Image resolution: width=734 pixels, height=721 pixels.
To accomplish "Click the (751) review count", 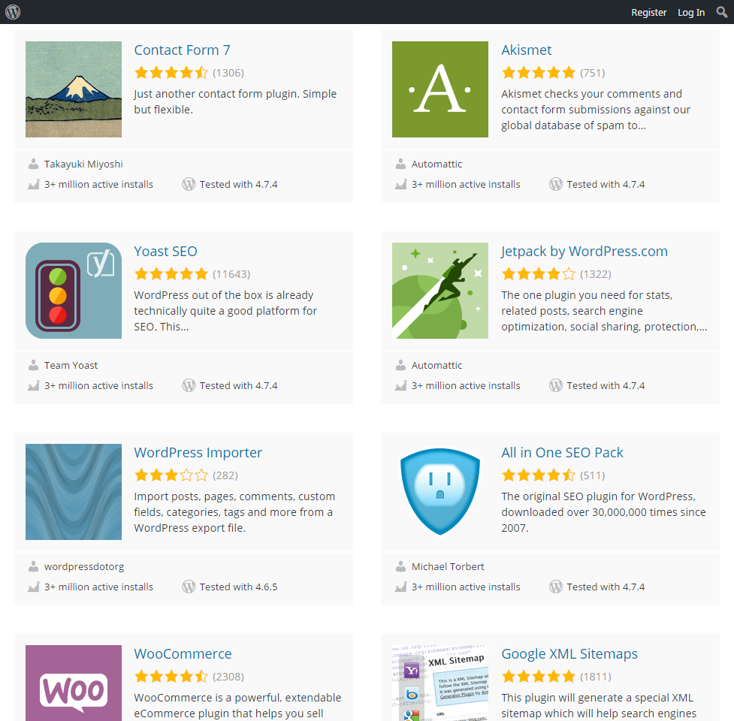I will [593, 73].
